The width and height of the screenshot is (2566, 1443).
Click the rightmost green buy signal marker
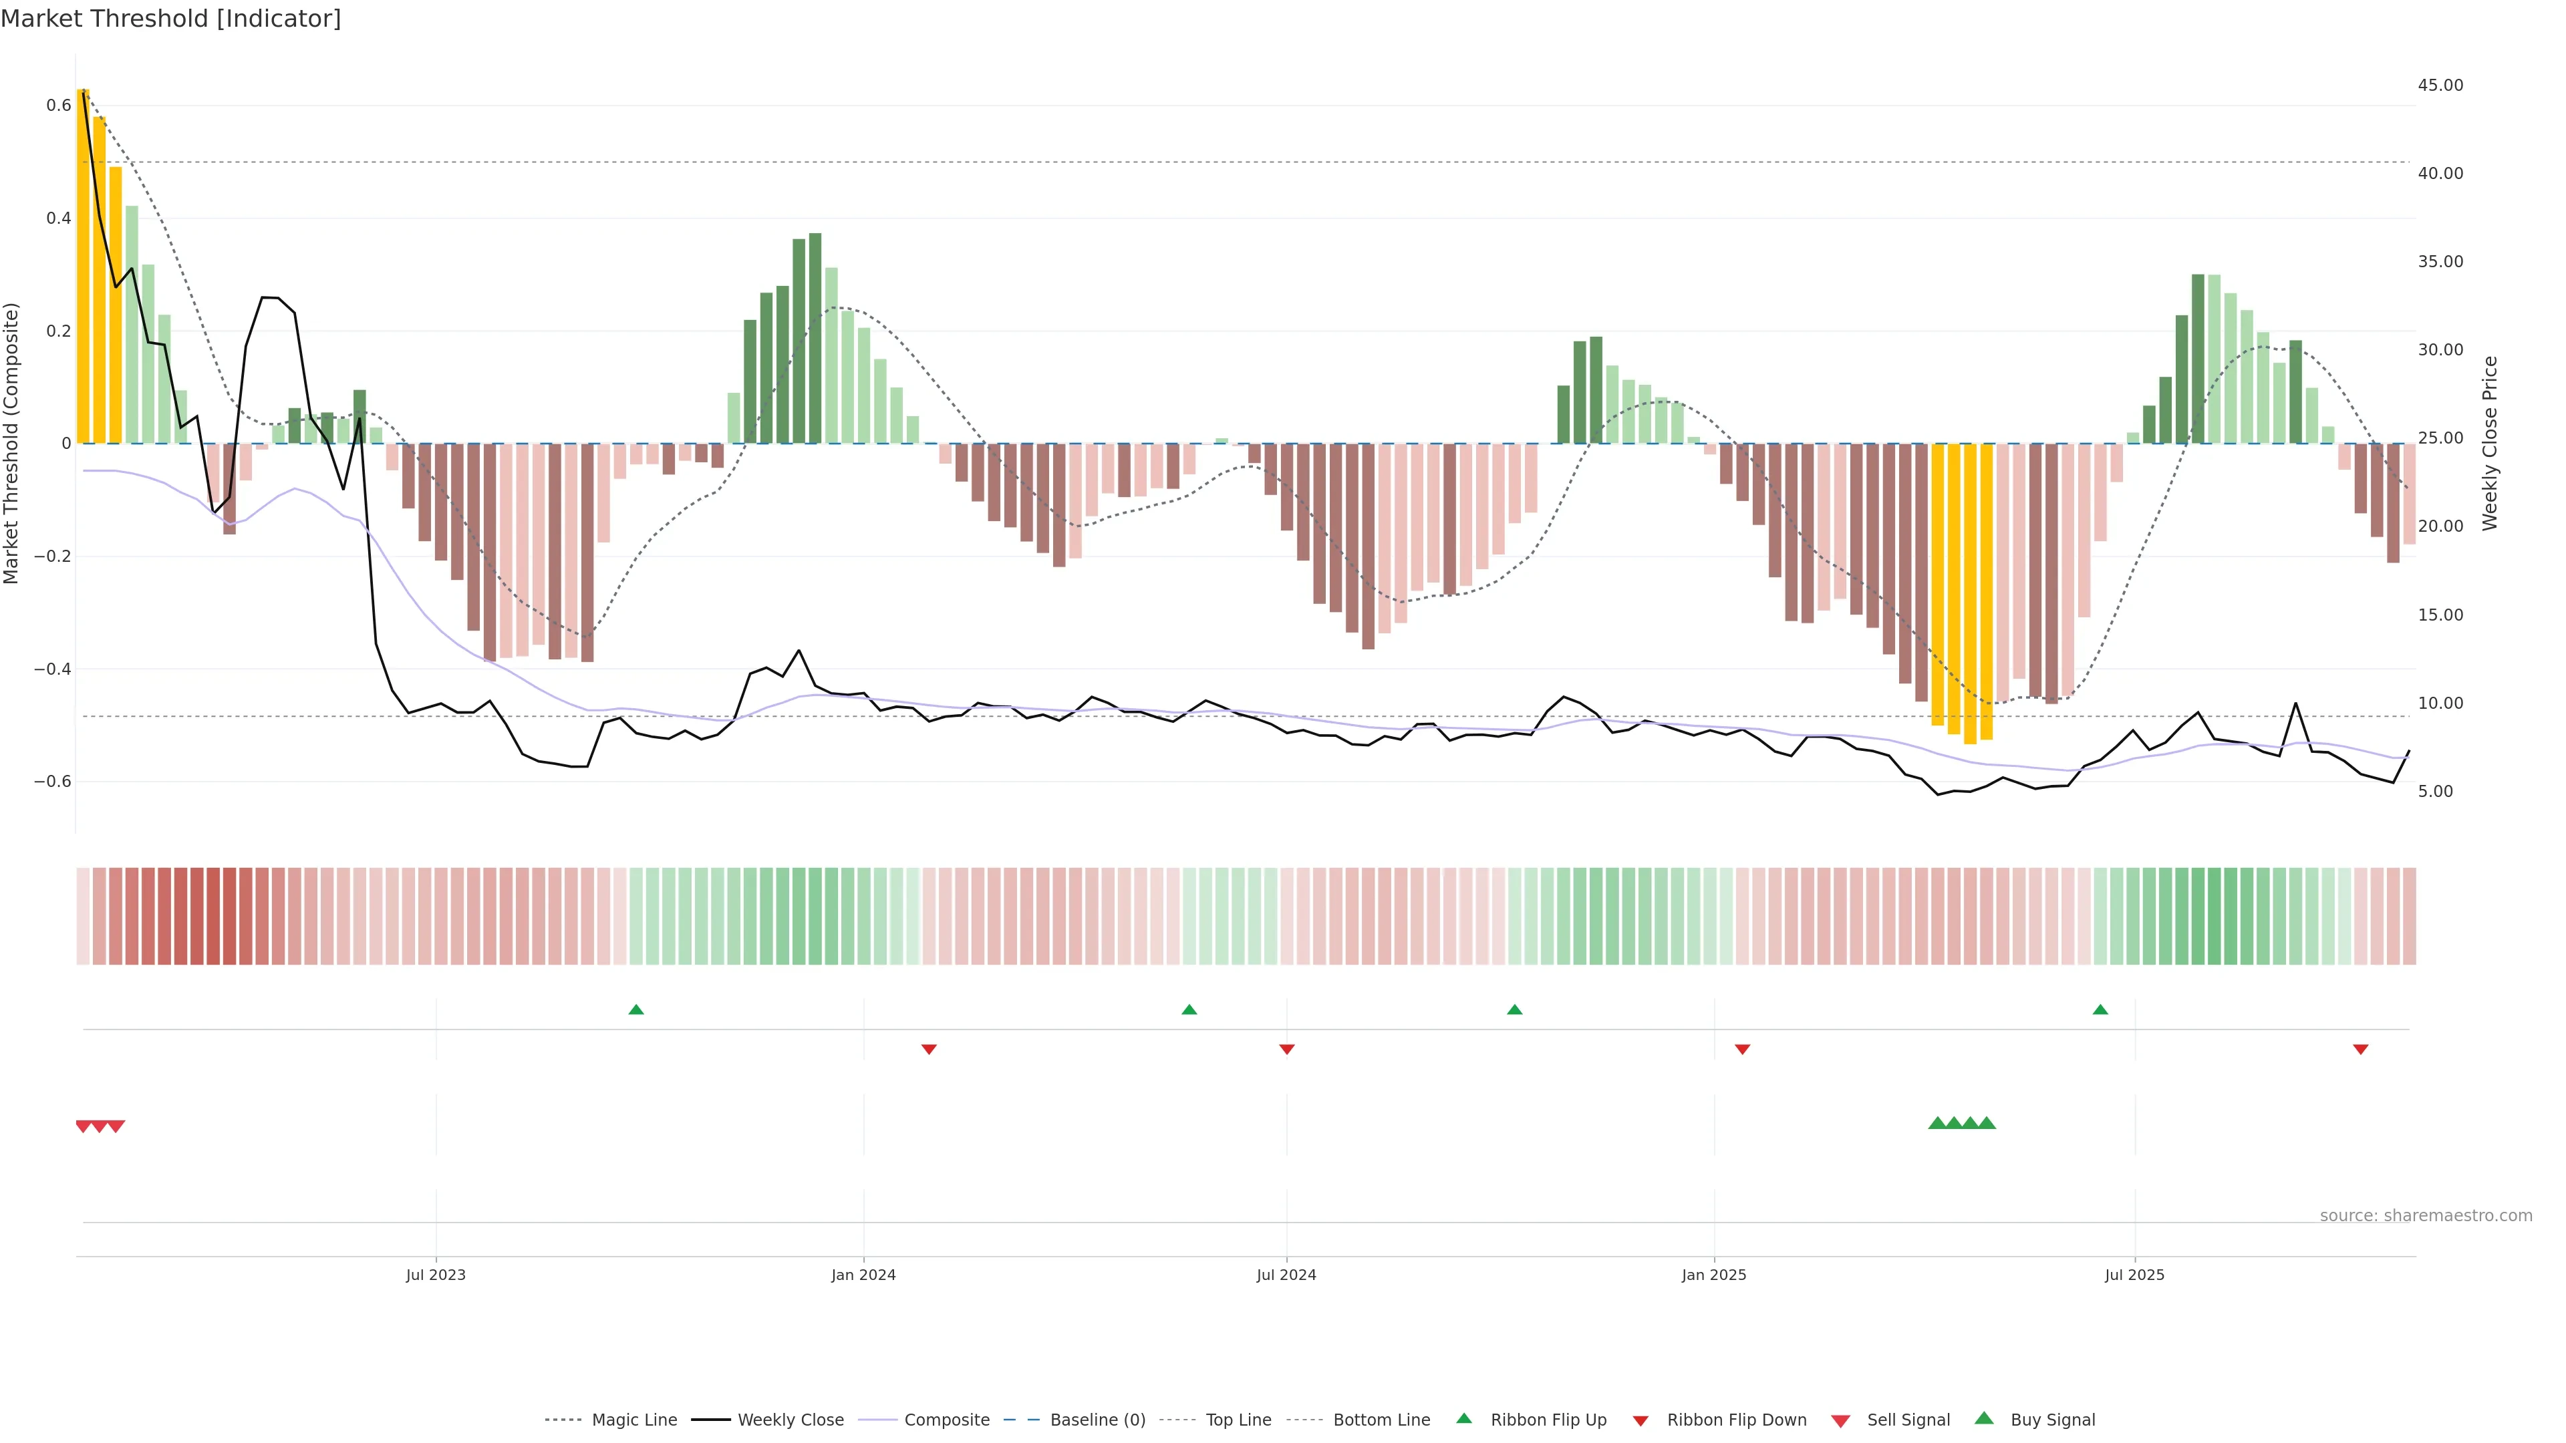[x=1986, y=1123]
